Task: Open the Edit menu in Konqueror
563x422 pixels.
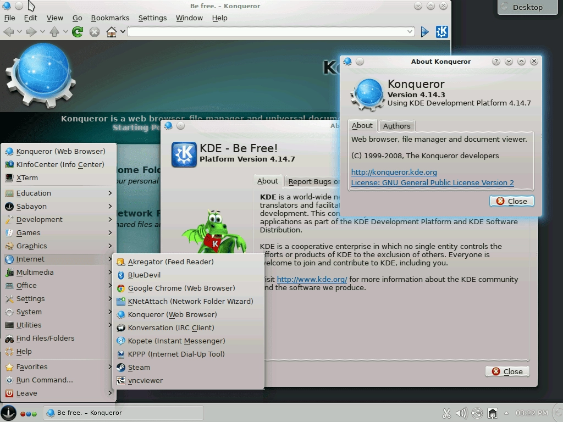Action: (x=31, y=18)
